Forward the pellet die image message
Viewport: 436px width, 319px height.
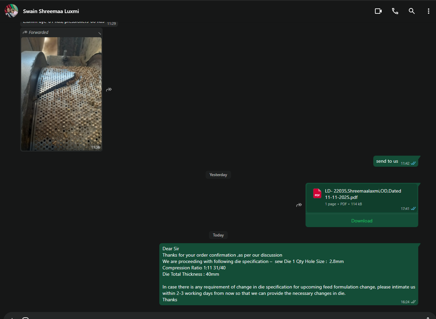pos(109,90)
